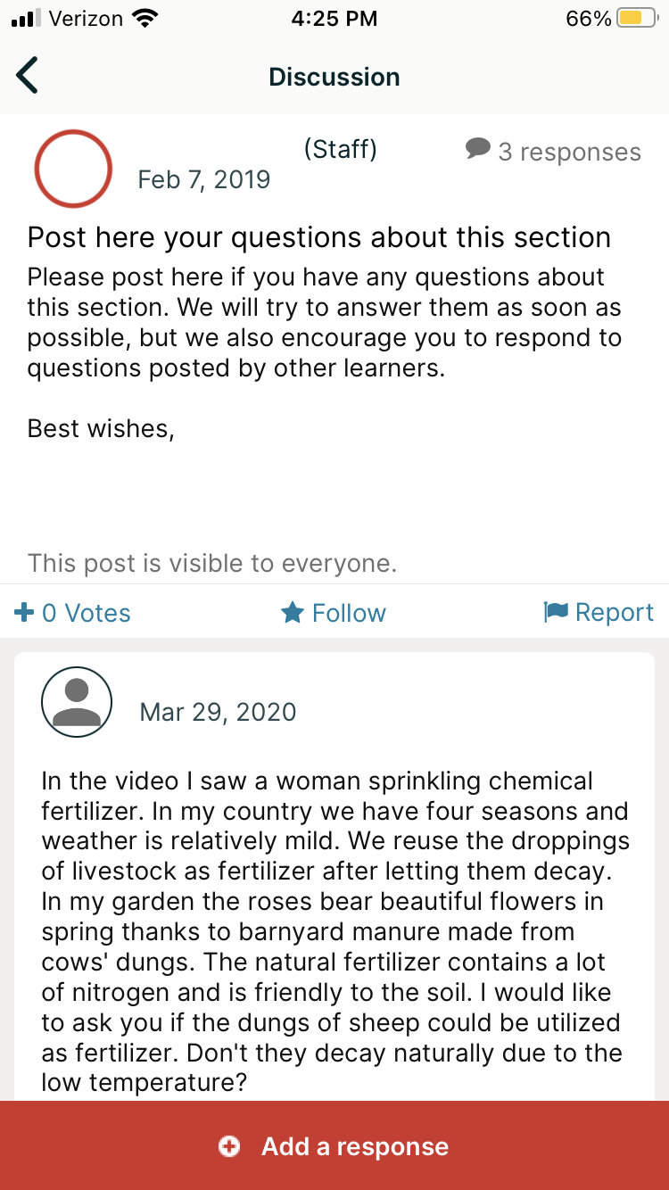Select the post title about section questions
This screenshot has width=669, height=1190.
tap(319, 238)
